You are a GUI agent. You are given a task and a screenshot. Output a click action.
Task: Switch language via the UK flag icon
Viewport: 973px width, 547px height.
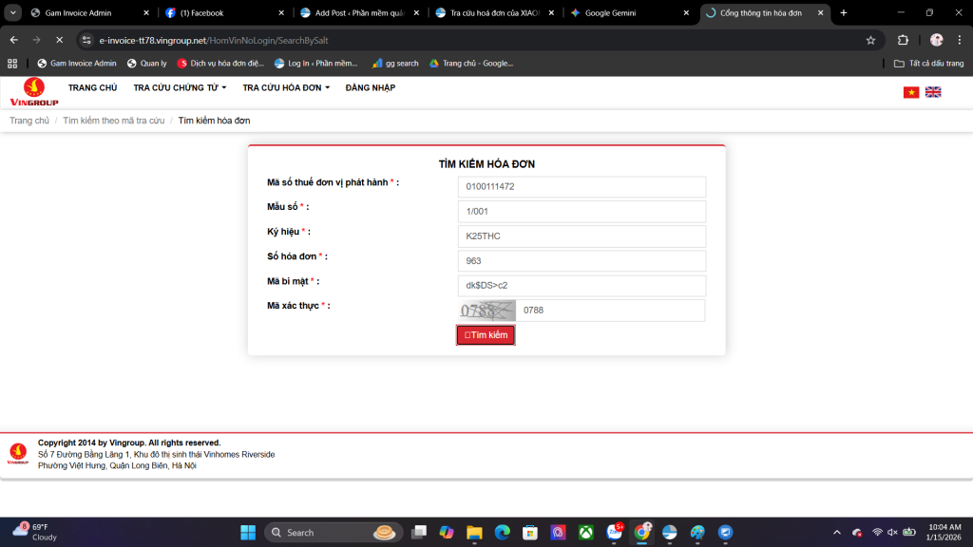(933, 92)
